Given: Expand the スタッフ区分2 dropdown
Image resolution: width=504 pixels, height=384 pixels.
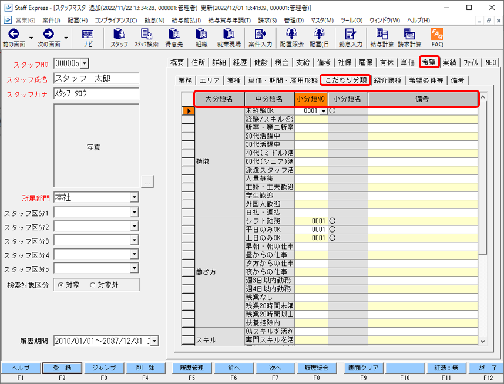Looking at the screenshot, I should coord(135,226).
